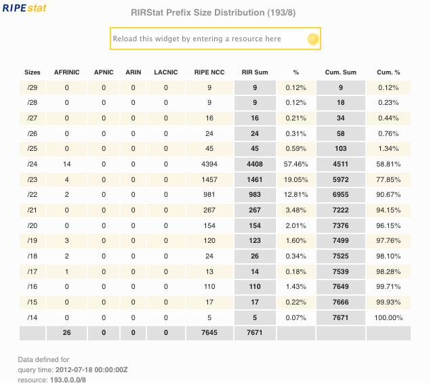
Task: Click the /24 prefix size row label
Action: coord(33,162)
